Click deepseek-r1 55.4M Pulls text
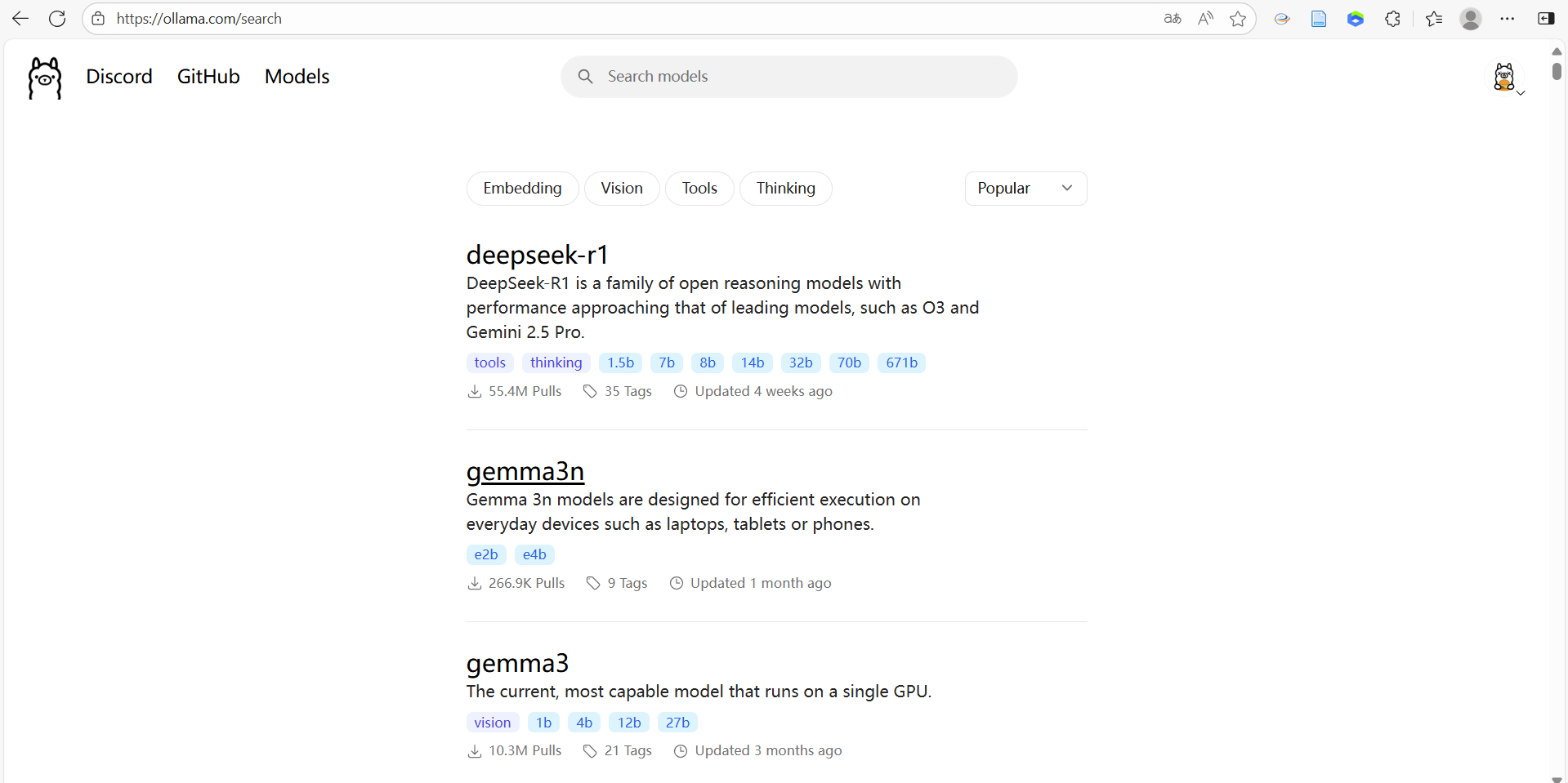 click(x=525, y=392)
